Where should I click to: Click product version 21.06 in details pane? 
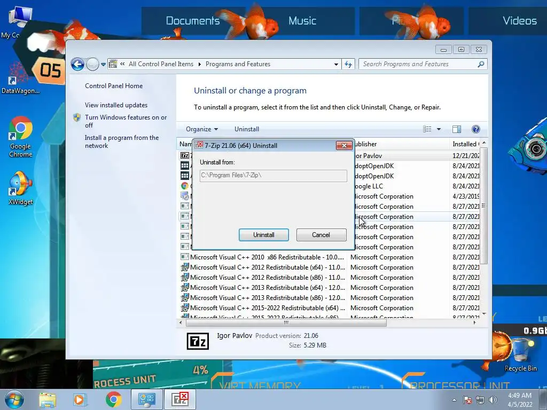311,336
